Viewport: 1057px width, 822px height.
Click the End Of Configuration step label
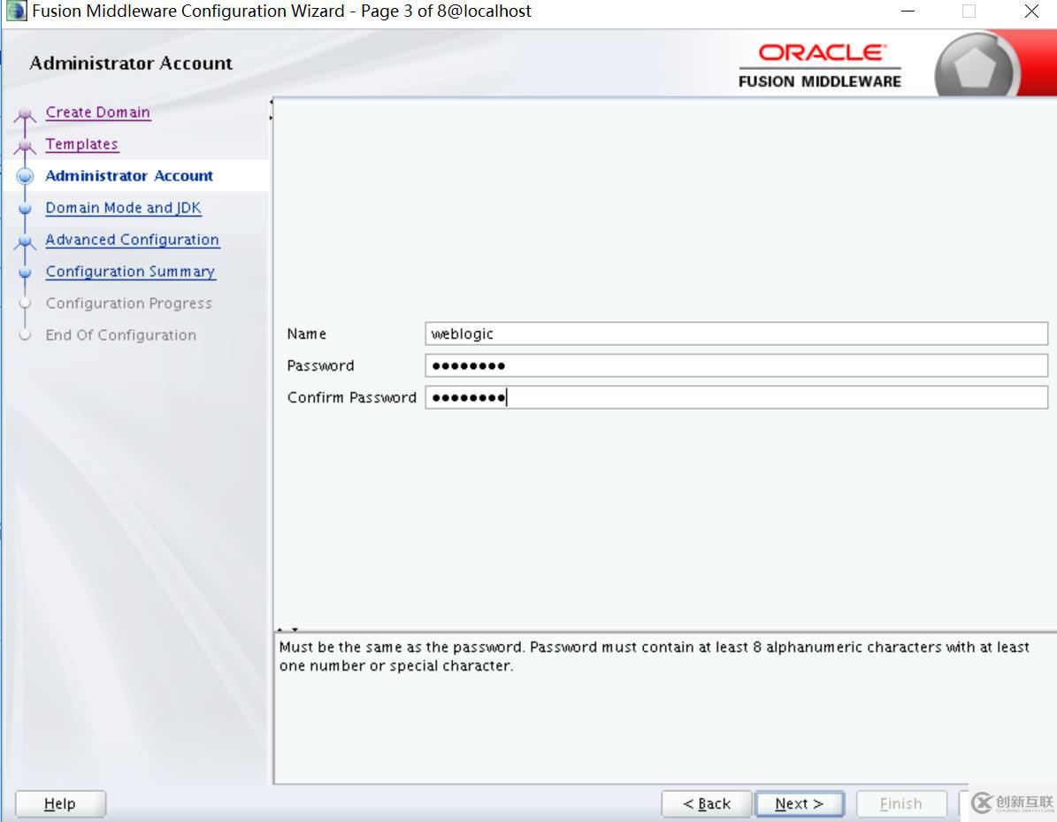coord(120,335)
